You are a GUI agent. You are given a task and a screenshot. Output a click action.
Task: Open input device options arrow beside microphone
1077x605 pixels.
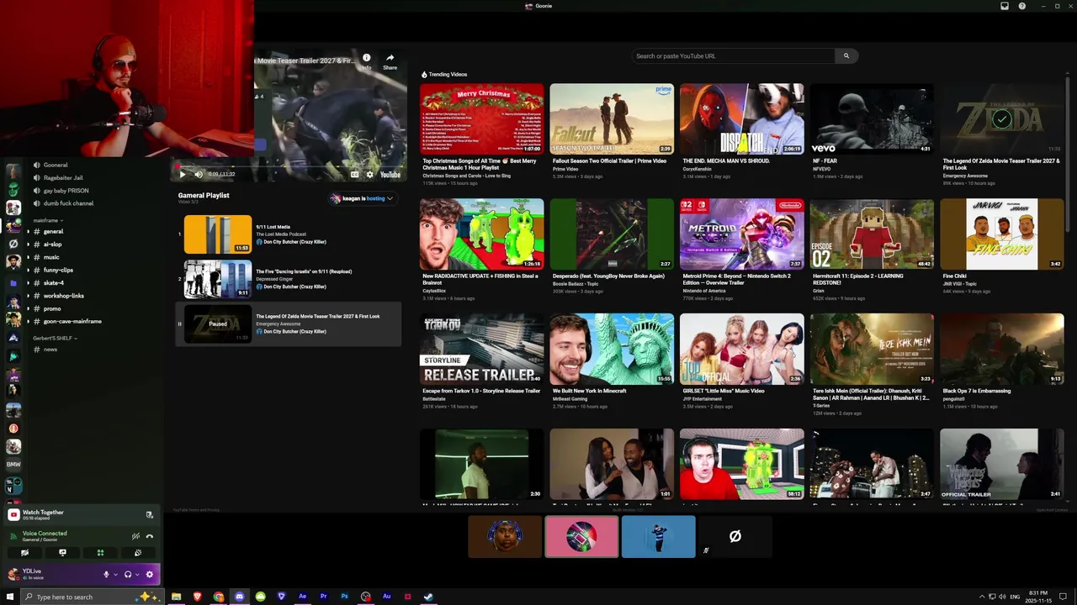click(x=115, y=575)
